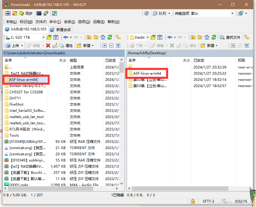Select remote folder ASF-linux-arm64
Screen dimensions: 256x207
click(147, 73)
